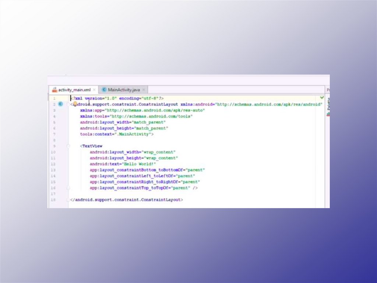Image resolution: width=377 pixels, height=283 pixels.
Task: Click the xmlns:android schema URL on line 2
Action: point(269,104)
